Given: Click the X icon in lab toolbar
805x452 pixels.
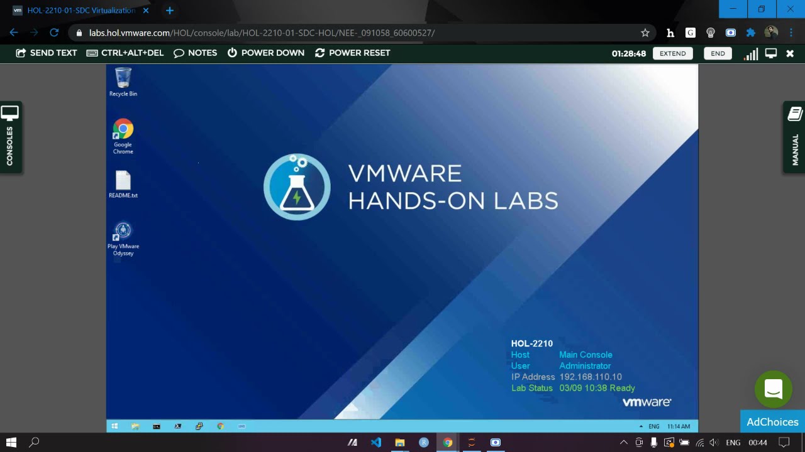Looking at the screenshot, I should pos(790,53).
